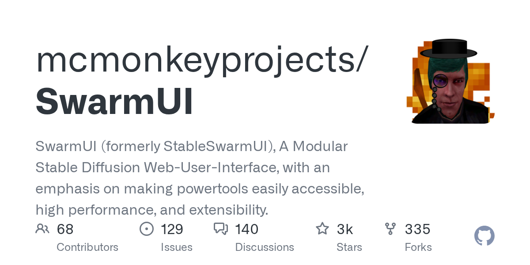Screen dimensions: 530x265
Task: Click the 140 discussions count
Action: pos(246,229)
